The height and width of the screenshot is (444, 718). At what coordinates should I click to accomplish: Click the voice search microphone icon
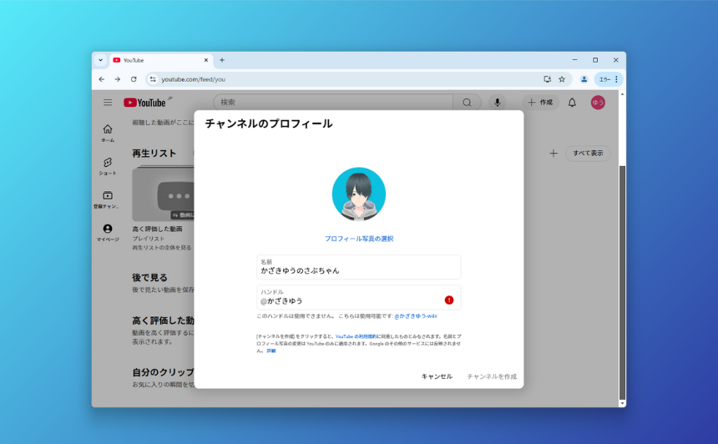[498, 103]
